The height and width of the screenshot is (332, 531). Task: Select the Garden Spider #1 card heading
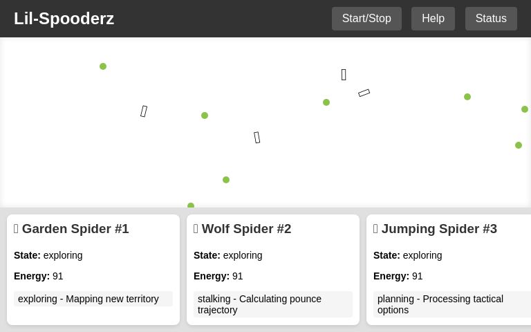75,229
